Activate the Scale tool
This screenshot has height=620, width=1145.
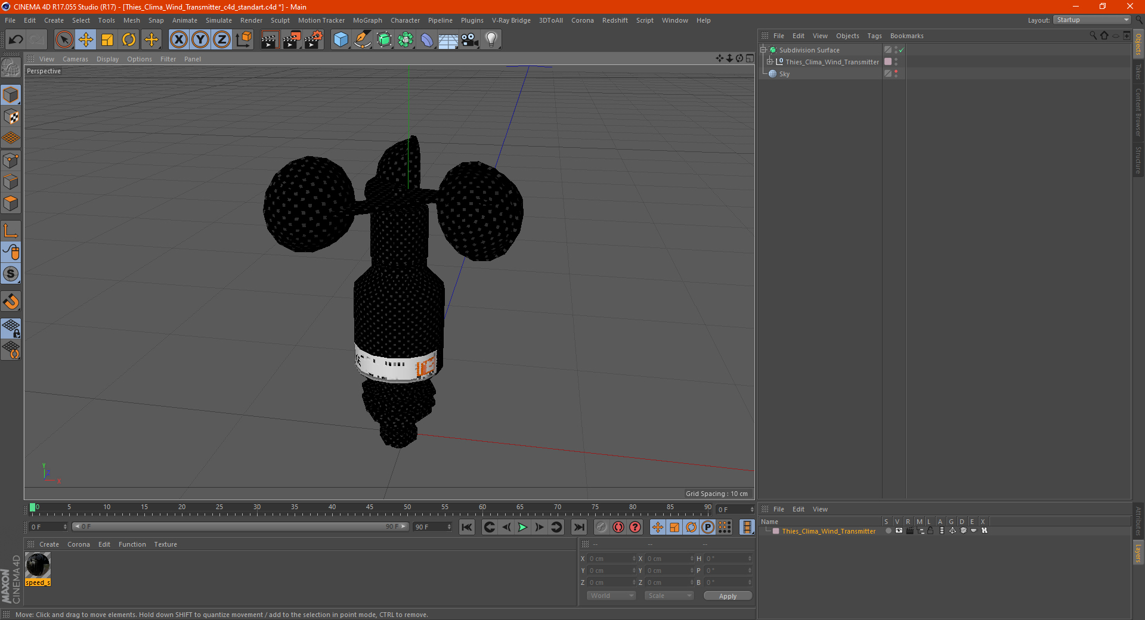[107, 40]
